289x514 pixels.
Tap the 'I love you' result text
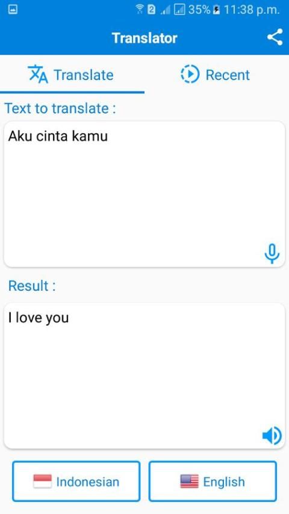(39, 318)
